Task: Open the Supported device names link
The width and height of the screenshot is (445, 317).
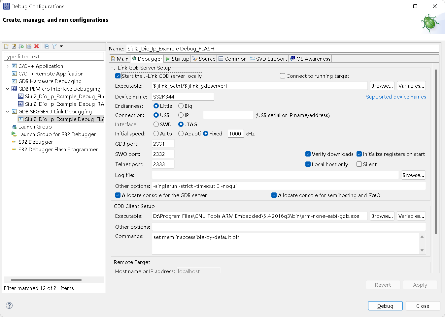Action: pyautogui.click(x=396, y=97)
